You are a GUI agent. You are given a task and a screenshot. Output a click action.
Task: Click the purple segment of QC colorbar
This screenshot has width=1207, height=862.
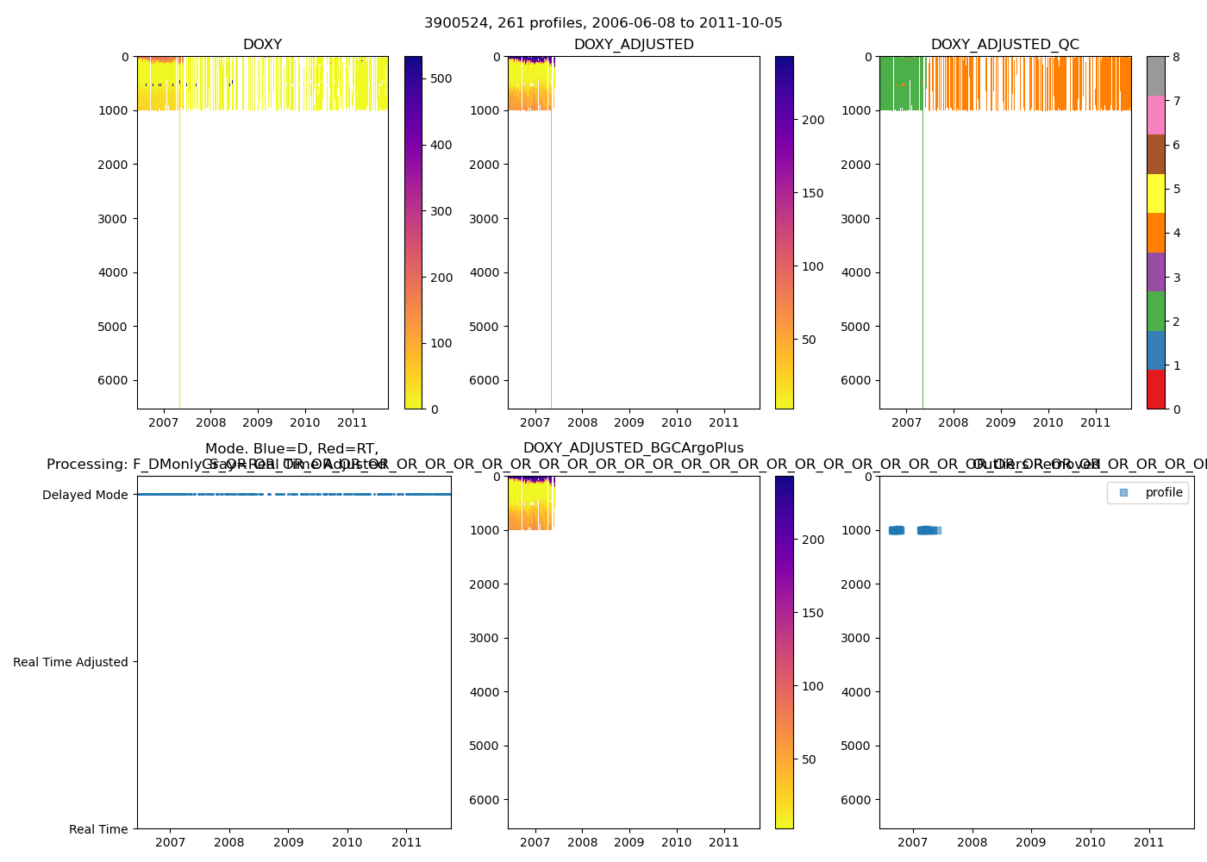coord(1155,272)
